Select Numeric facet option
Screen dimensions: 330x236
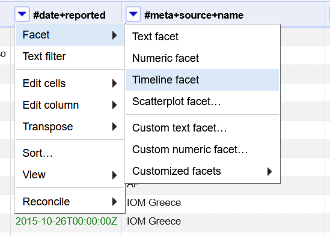(x=202, y=58)
